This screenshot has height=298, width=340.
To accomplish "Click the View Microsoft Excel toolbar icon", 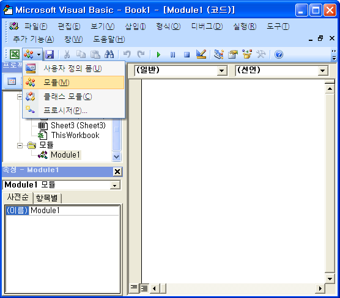I will click(x=15, y=54).
